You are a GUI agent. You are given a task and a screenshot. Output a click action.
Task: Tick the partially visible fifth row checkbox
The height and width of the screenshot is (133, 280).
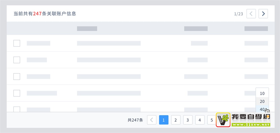[x=17, y=109]
